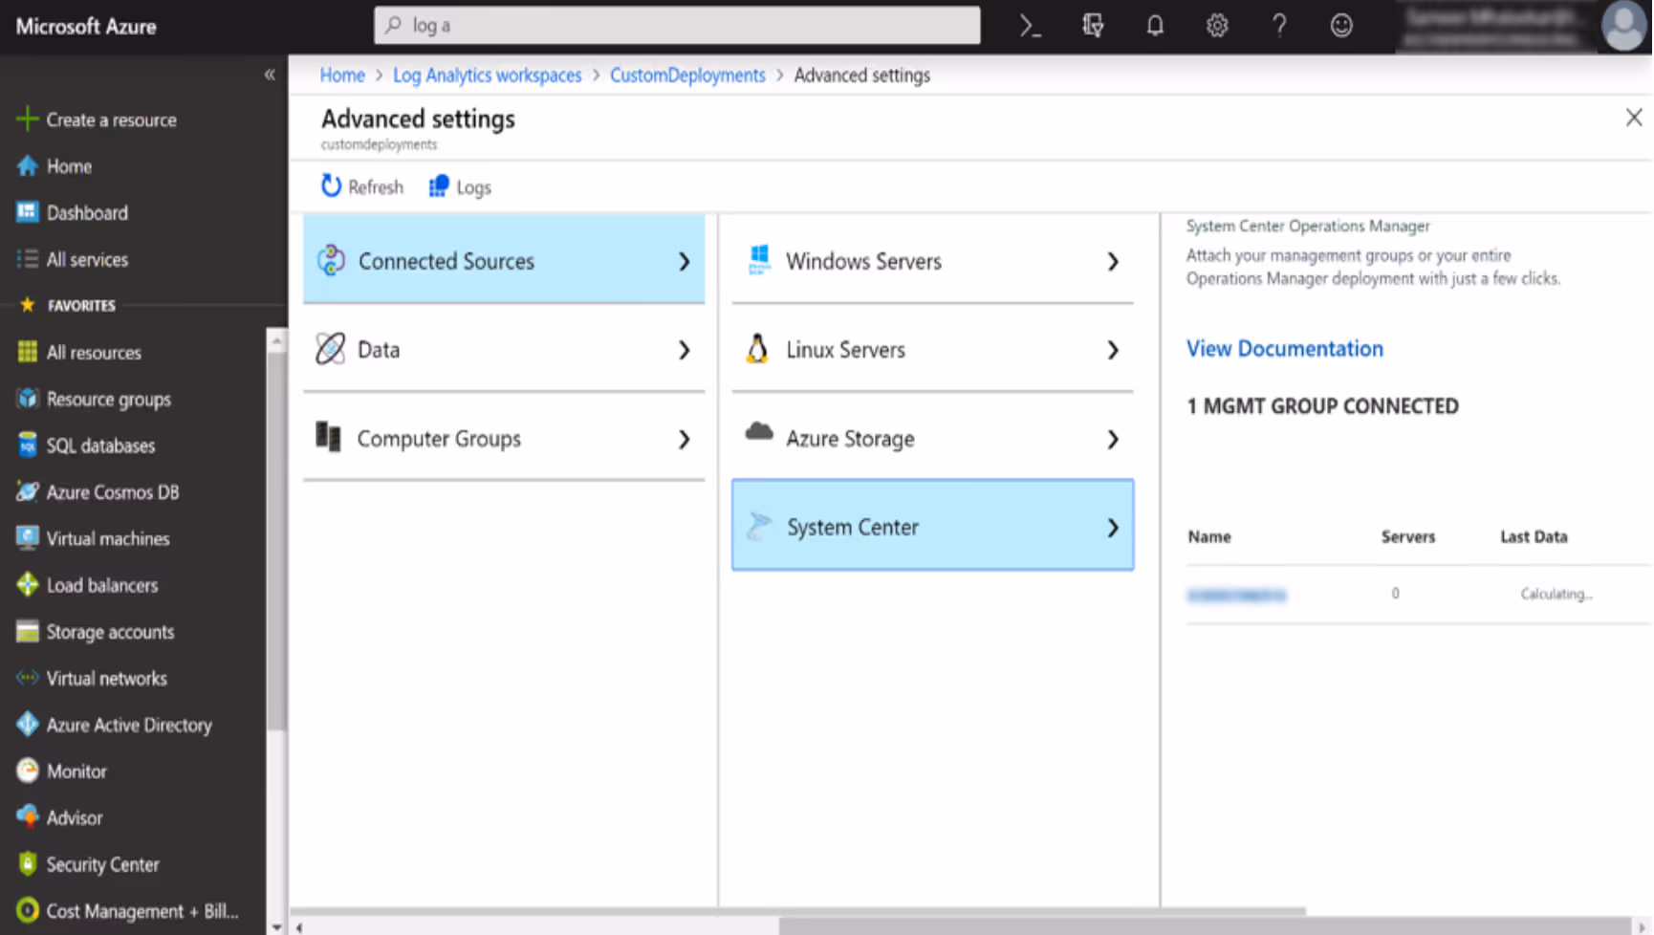The width and height of the screenshot is (1654, 935).
Task: Click the Cost Management + Billing icon
Action: click(27, 910)
